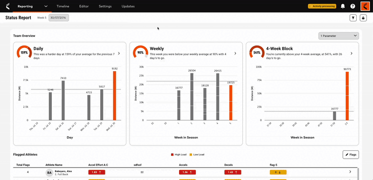
Task: Switch to the Timeline tab
Action: [63, 7]
